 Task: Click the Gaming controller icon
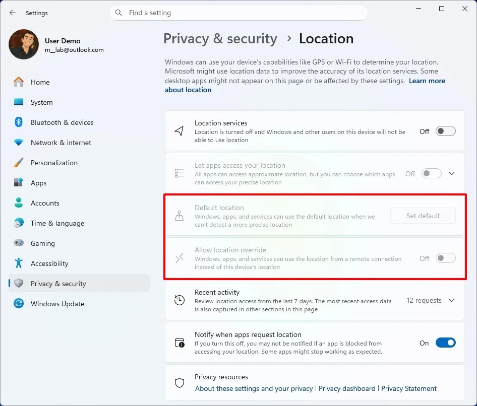click(19, 243)
